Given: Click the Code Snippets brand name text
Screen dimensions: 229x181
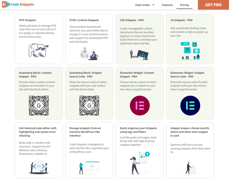Looking at the screenshot, I should 22,5.
